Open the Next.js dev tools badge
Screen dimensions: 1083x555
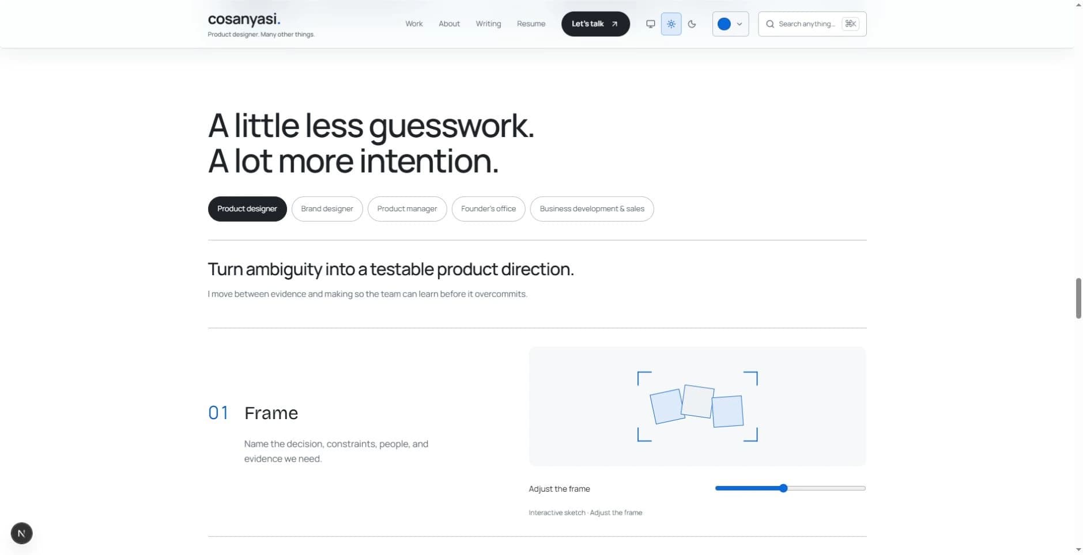point(21,533)
